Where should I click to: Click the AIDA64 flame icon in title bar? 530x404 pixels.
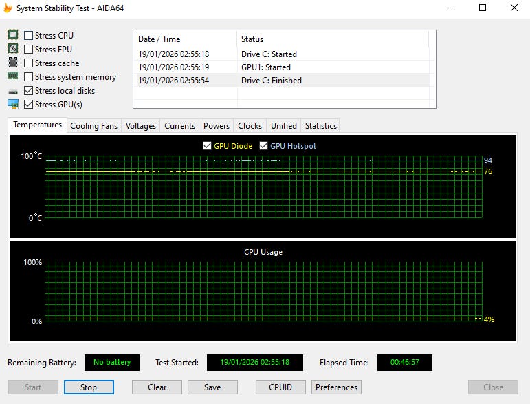[8, 8]
